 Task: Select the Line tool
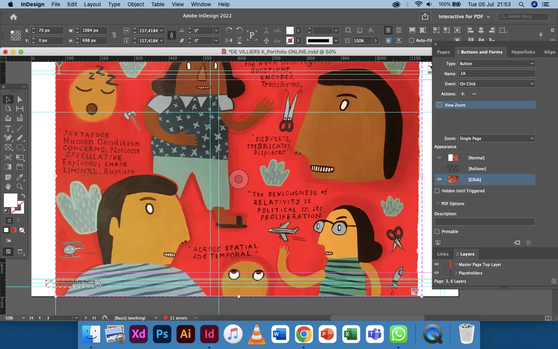click(20, 128)
